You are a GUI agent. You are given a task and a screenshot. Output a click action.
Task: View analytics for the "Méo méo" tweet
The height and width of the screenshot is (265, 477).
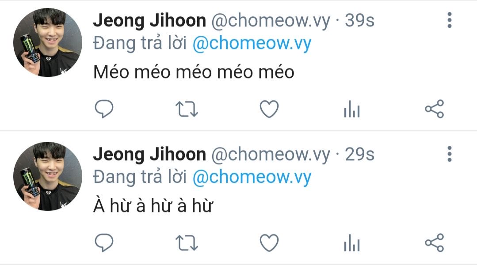point(352,109)
